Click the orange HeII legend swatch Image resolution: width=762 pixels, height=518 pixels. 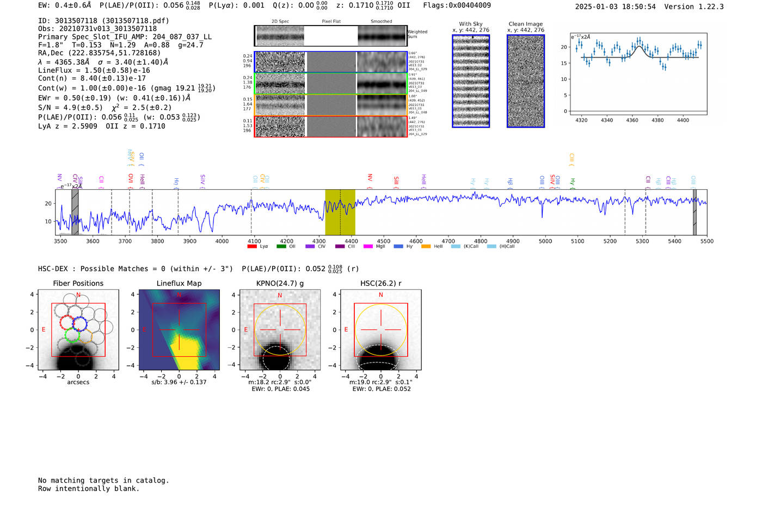pos(426,247)
